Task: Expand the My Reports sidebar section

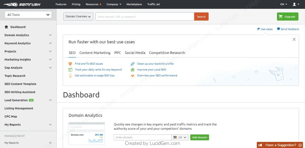Action: coord(50,125)
